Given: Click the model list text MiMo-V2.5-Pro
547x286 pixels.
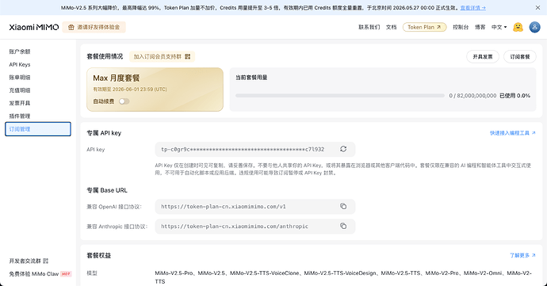Looking at the screenshot, I should [174, 273].
